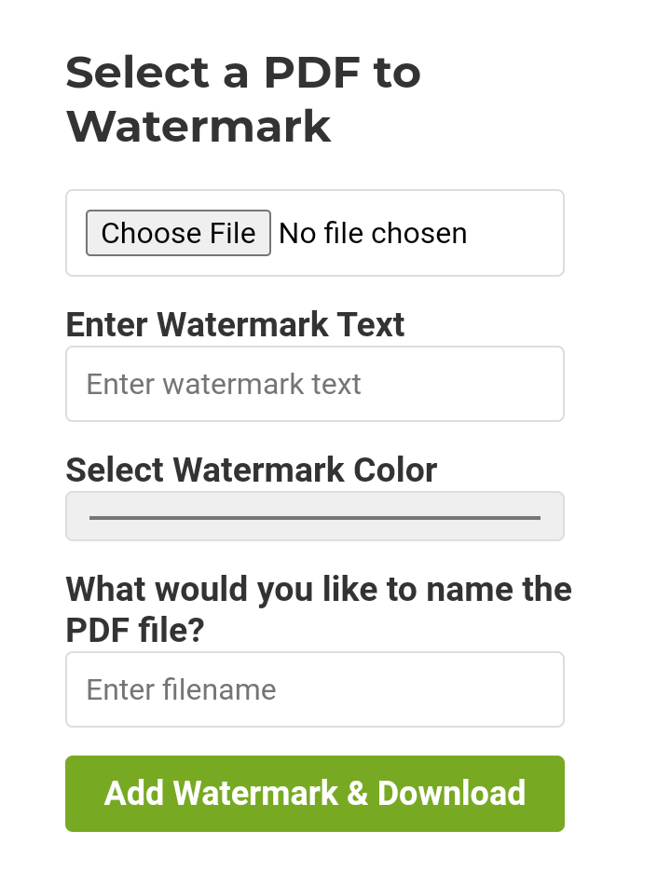Focus the Enter watermark text field

tap(315, 384)
